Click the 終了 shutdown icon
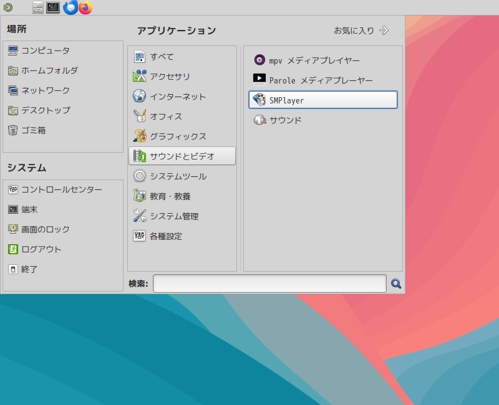This screenshot has height=405, width=499. (13, 270)
